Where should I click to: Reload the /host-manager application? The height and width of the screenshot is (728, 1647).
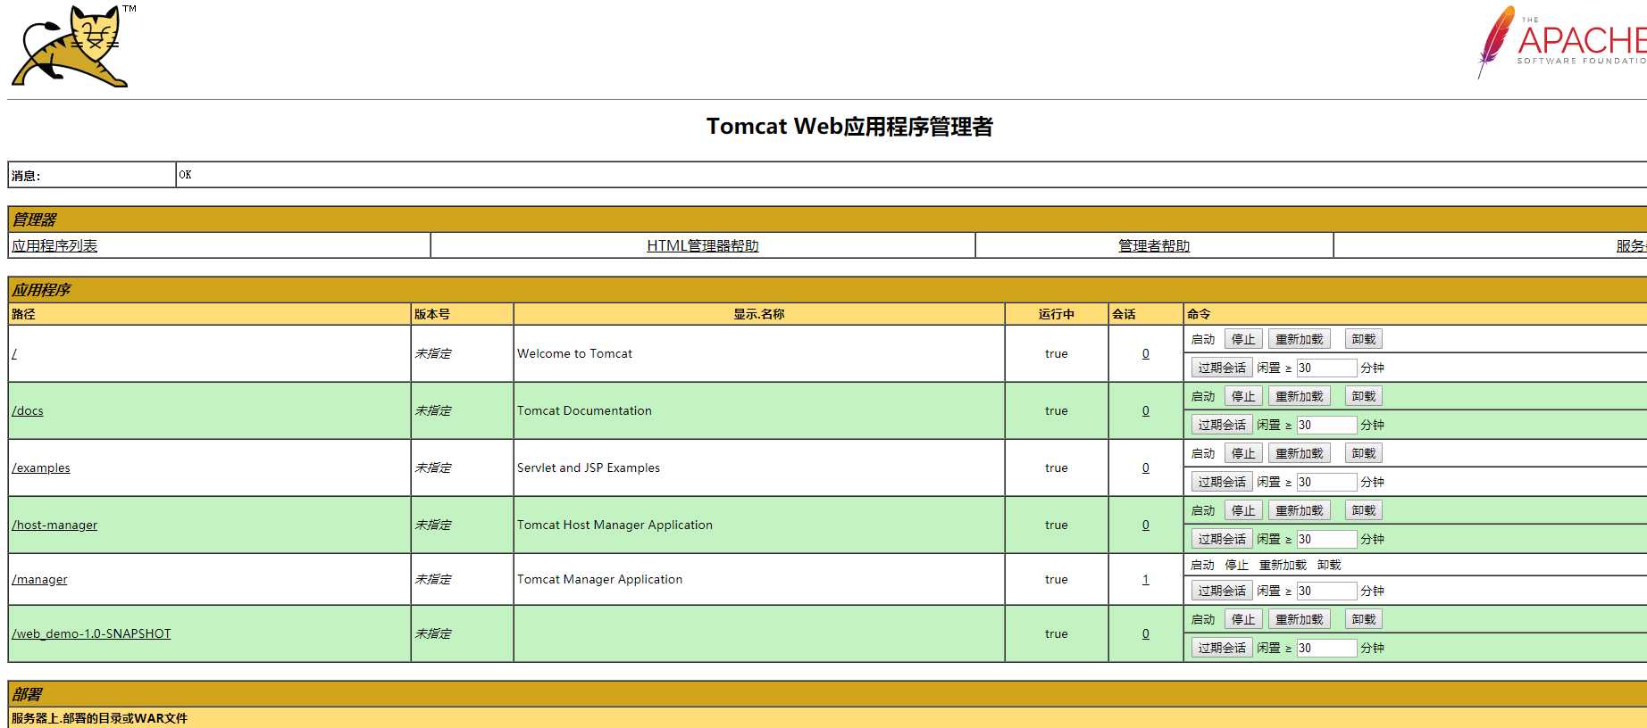tap(1300, 510)
